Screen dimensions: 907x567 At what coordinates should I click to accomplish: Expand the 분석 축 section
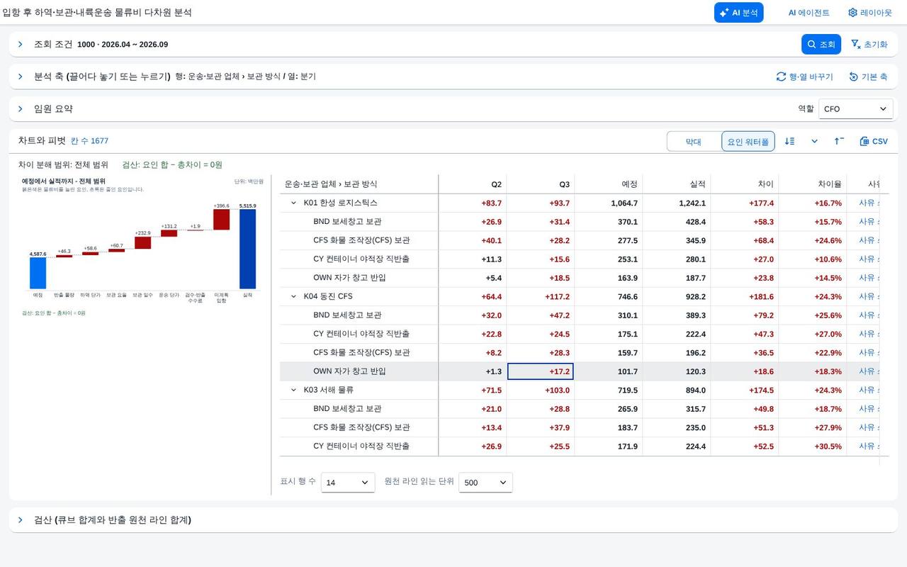coord(21,77)
